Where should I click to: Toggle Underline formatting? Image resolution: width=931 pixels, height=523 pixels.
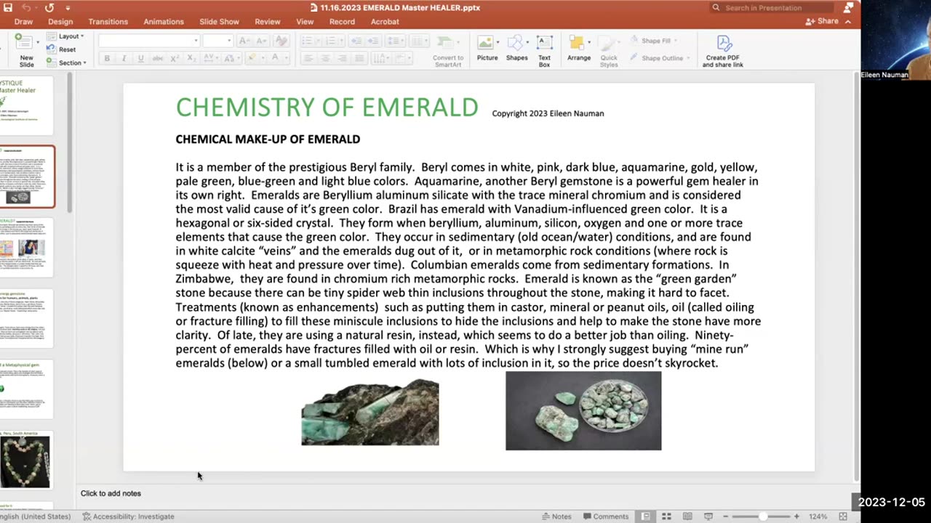tap(140, 58)
